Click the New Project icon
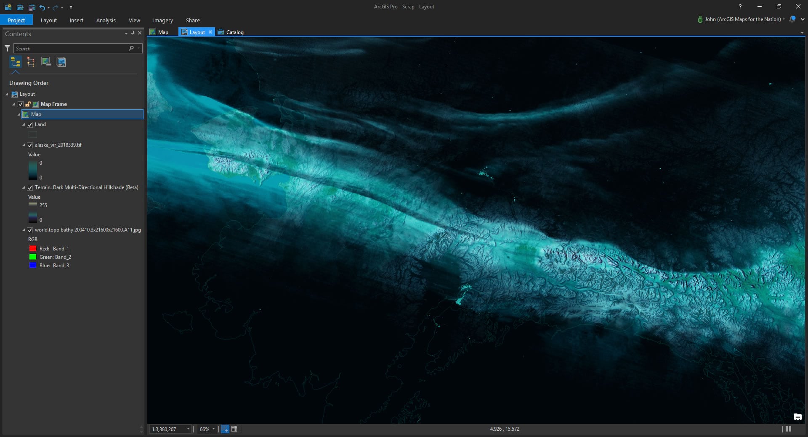The width and height of the screenshot is (808, 437). click(x=8, y=7)
